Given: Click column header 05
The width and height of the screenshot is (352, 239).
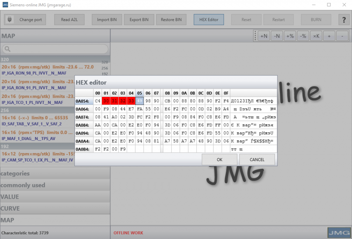Looking at the screenshot, I should [140, 93].
